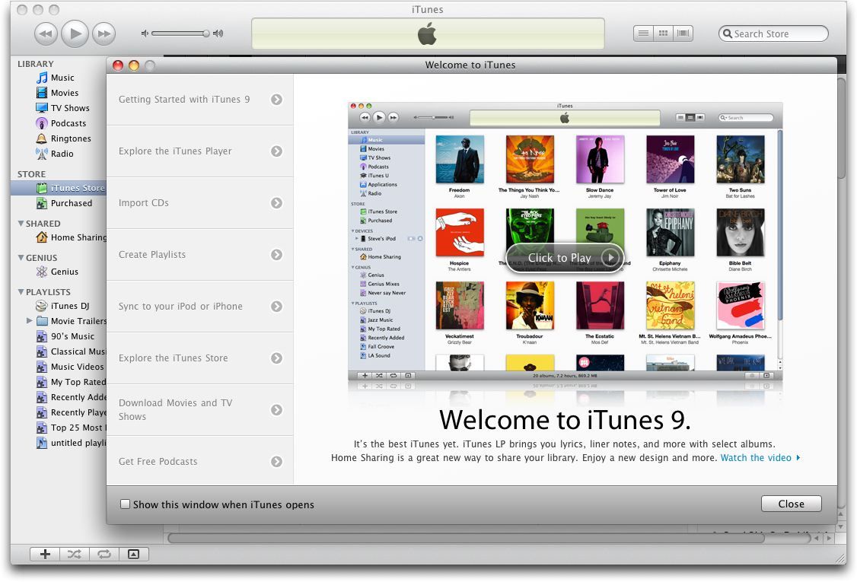857x582 pixels.
Task: Click the arrow beside Import CDs
Action: 277,202
